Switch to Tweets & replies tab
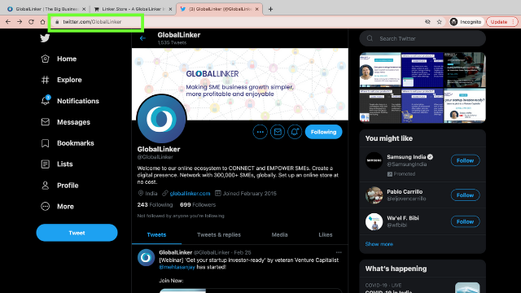The width and height of the screenshot is (521, 293). [x=219, y=235]
